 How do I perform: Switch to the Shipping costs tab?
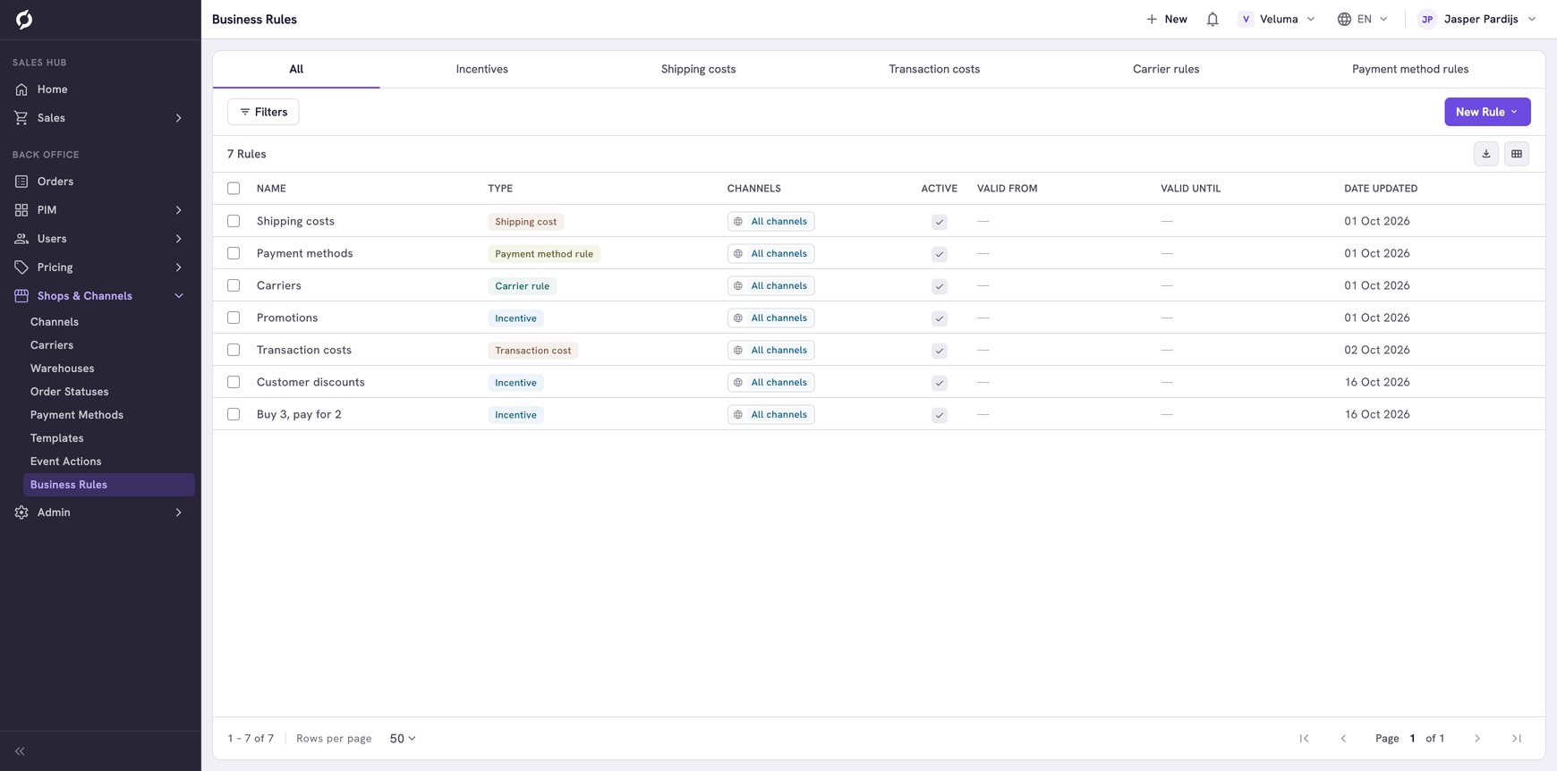698,69
